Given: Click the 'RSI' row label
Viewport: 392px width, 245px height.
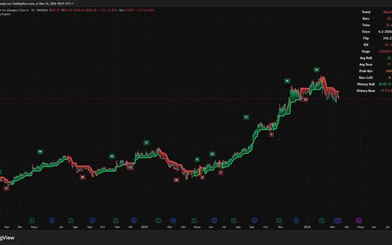Looking at the screenshot, I should coord(366,45).
